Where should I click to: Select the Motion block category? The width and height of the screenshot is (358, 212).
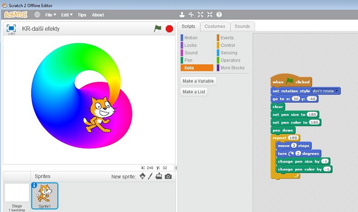click(x=196, y=38)
